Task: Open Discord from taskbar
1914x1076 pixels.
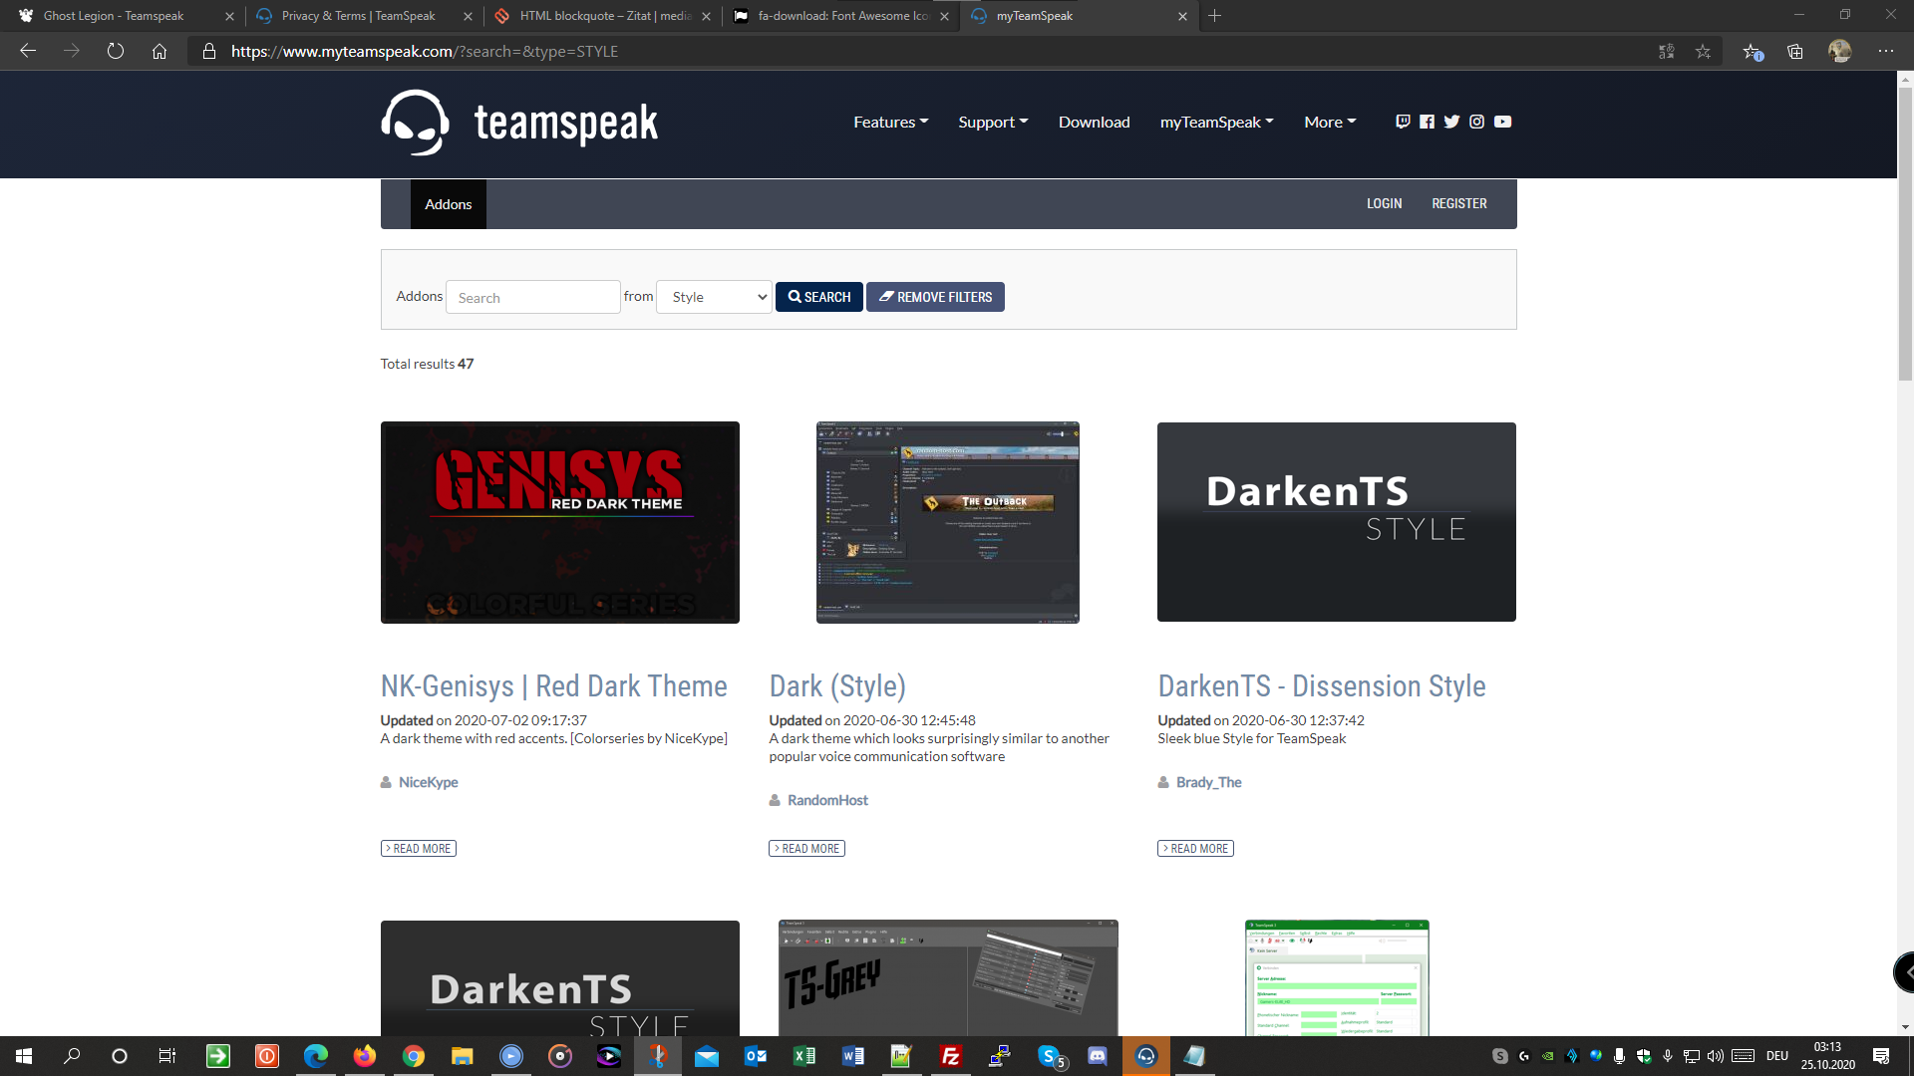Action: (1098, 1056)
